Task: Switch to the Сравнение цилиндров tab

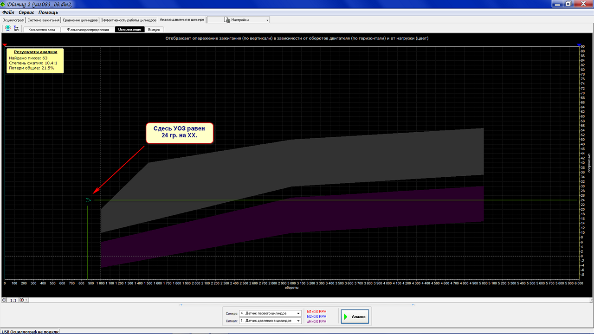Action: pos(80,20)
